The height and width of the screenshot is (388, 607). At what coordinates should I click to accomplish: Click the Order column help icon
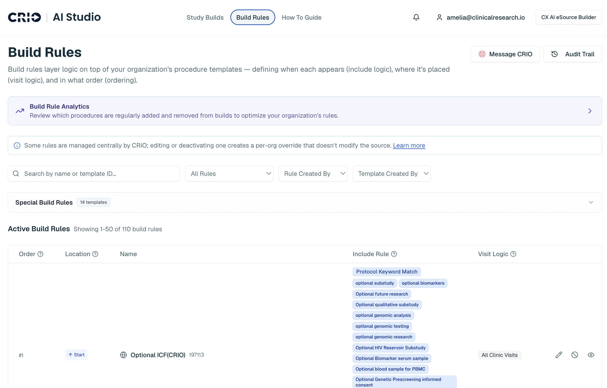[40, 254]
